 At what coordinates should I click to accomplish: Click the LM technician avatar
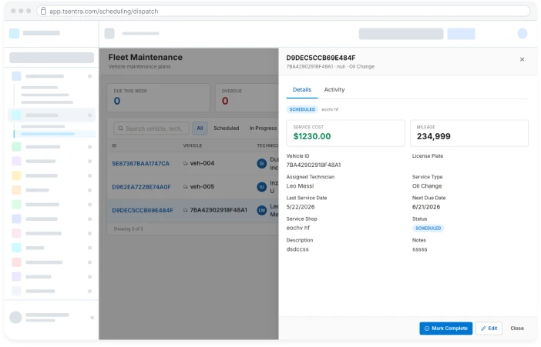point(262,210)
